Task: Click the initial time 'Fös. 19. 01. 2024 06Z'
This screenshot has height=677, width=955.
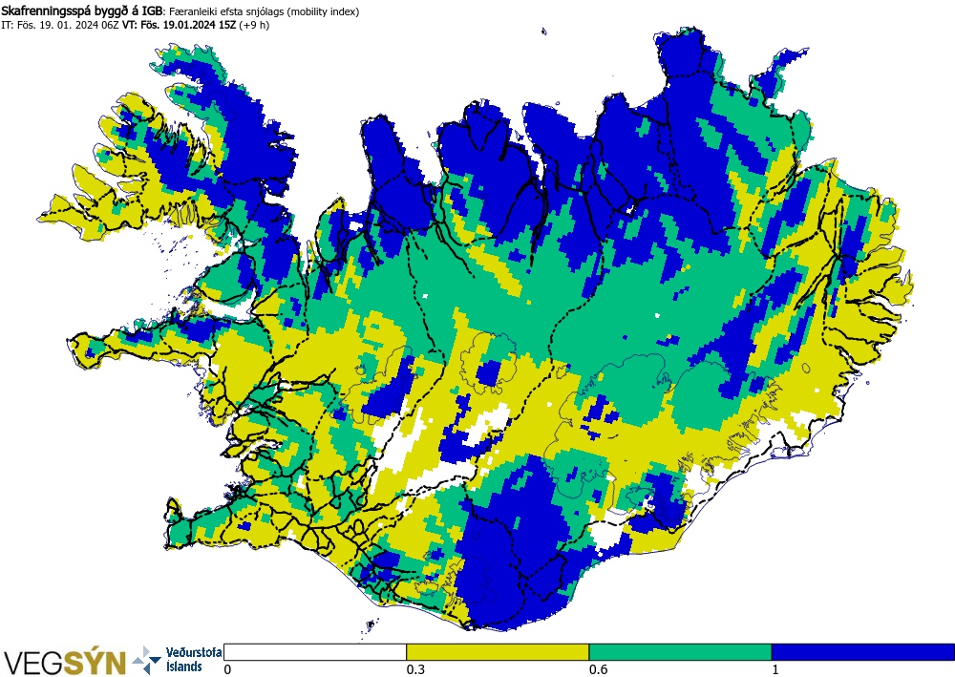Action: point(67,26)
